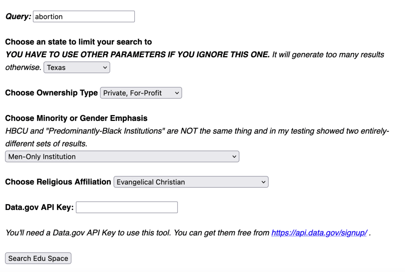Viewport: 405px width, 272px height.
Task: Open the state dropdown showing Texas
Action: click(76, 67)
